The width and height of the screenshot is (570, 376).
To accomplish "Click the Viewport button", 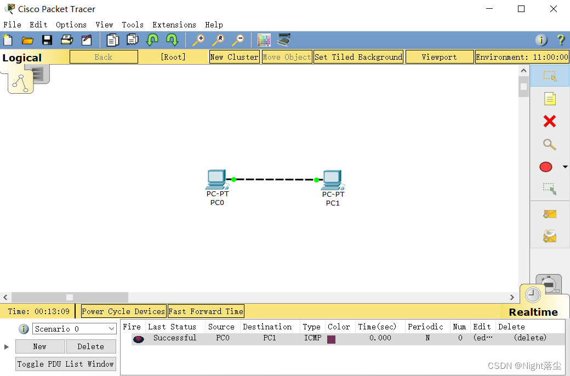I will (440, 56).
